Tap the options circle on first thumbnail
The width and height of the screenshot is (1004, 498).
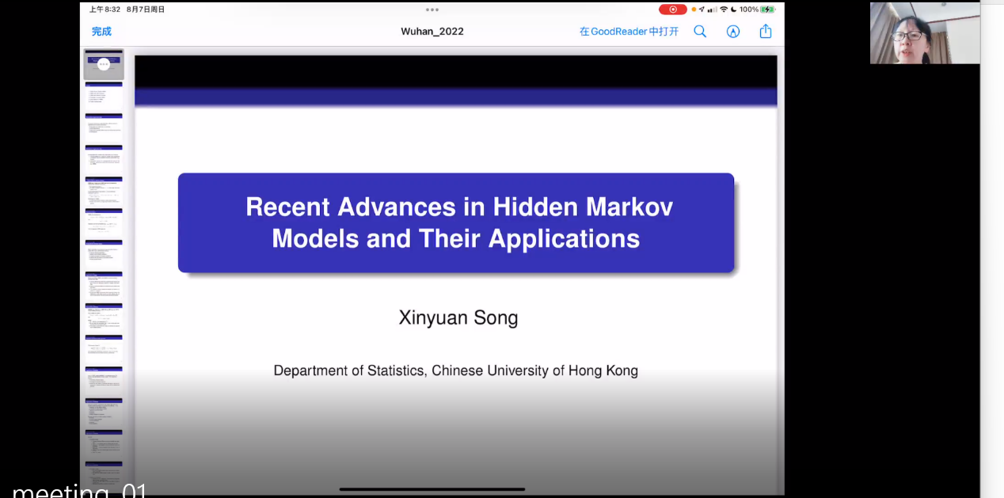coord(104,64)
